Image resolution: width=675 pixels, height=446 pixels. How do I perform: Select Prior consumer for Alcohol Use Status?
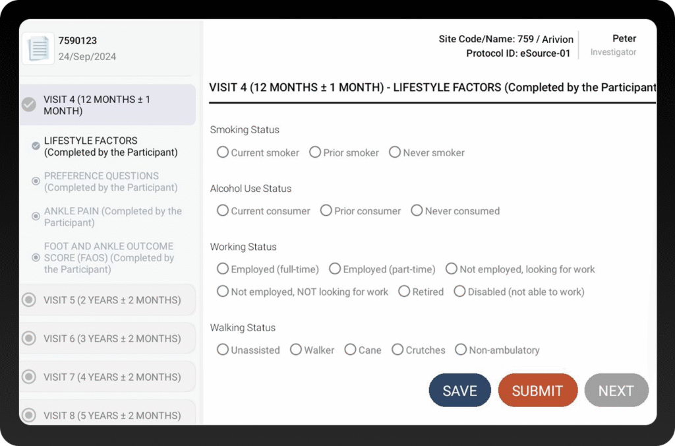pos(326,210)
